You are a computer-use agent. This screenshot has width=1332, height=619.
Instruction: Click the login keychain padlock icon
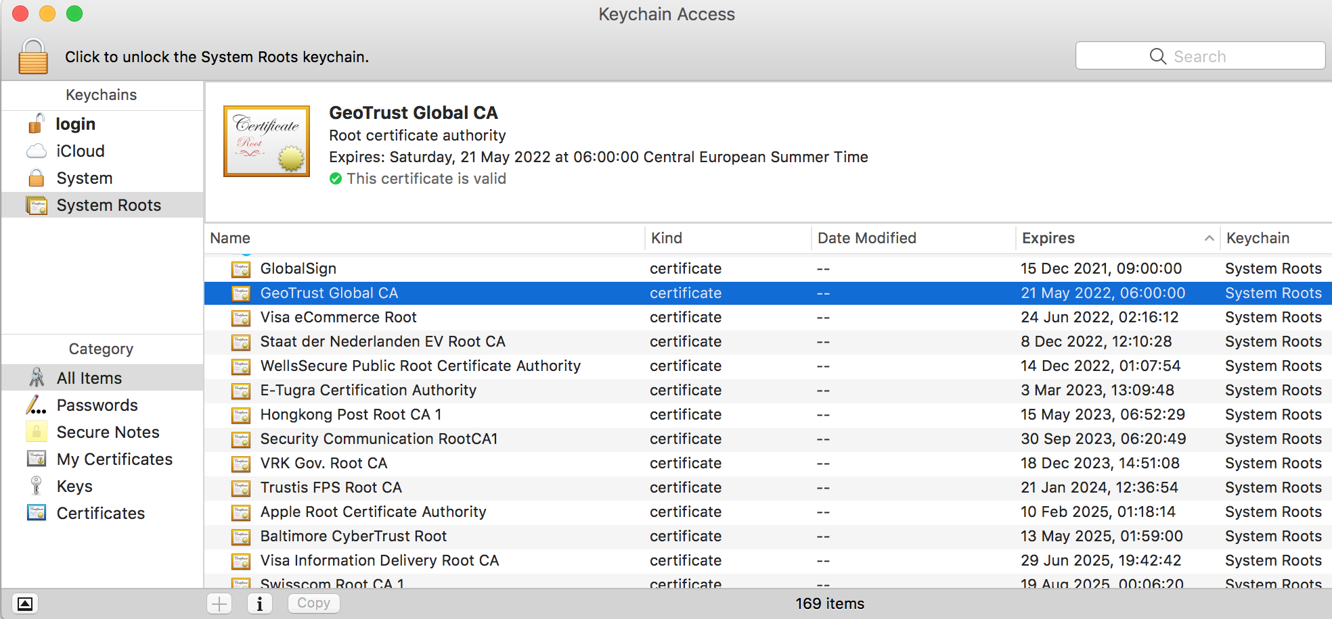(37, 124)
